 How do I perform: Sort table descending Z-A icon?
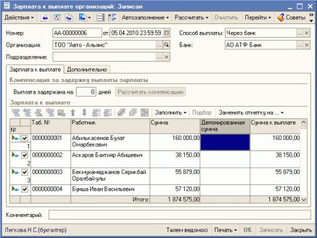[108, 113]
